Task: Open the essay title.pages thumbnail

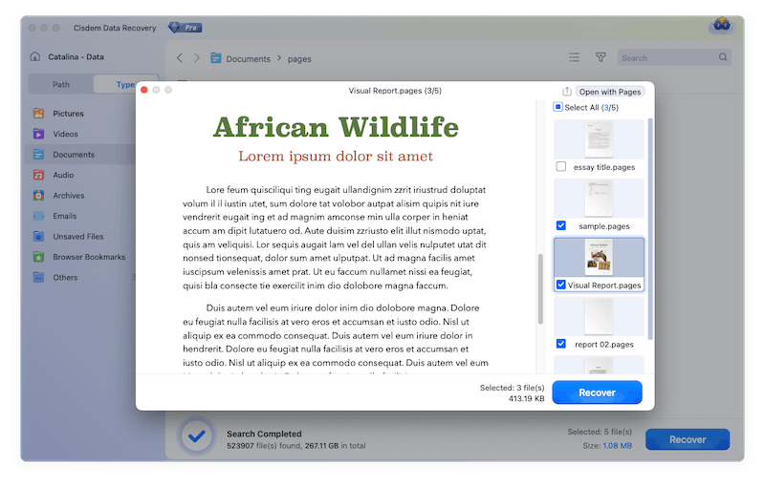Action: (x=599, y=139)
